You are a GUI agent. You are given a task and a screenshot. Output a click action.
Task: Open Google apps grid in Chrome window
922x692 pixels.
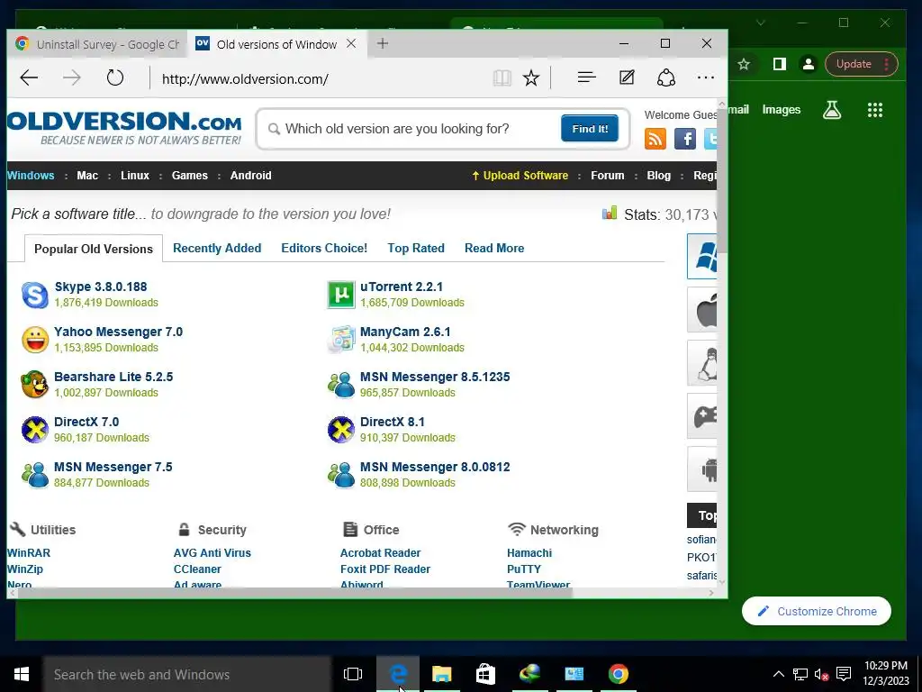coord(875,109)
